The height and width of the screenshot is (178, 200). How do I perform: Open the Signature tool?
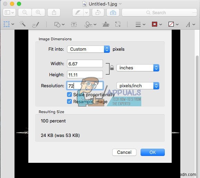88,24
